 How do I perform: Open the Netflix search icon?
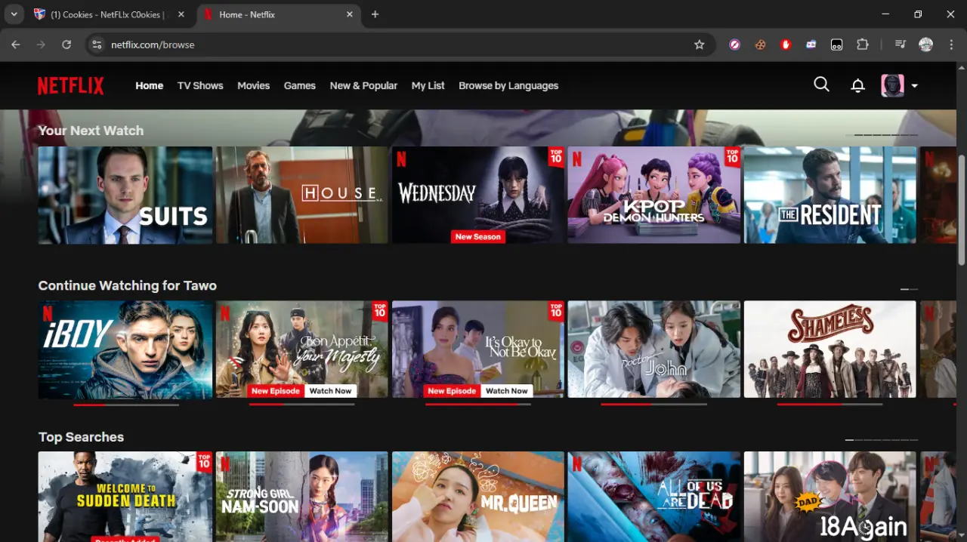[821, 85]
